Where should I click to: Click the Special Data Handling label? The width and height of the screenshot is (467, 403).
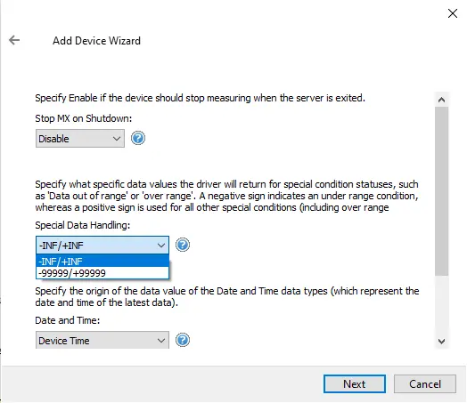point(83,225)
